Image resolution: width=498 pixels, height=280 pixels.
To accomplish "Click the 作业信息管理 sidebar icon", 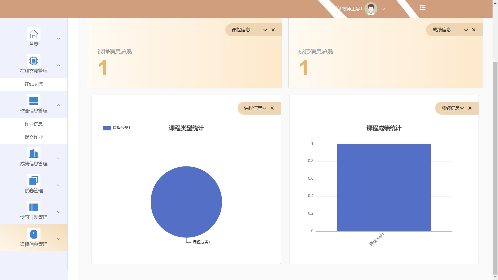I will pos(33,101).
